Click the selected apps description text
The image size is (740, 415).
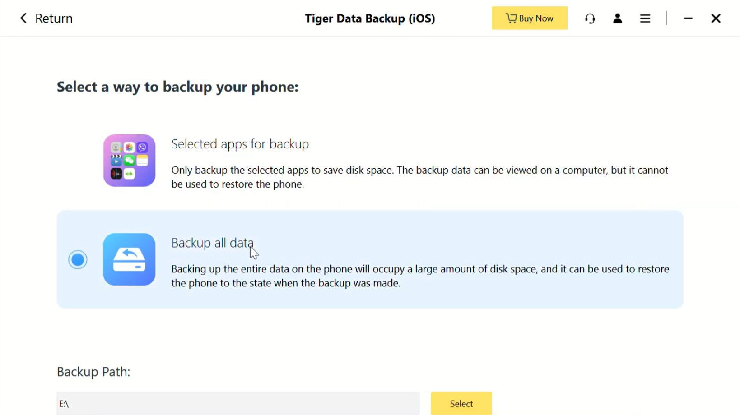(419, 177)
